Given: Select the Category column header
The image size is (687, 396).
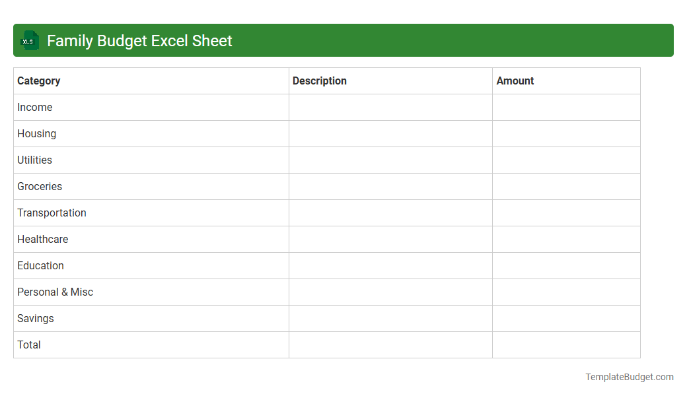Looking at the screenshot, I should pyautogui.click(x=39, y=81).
